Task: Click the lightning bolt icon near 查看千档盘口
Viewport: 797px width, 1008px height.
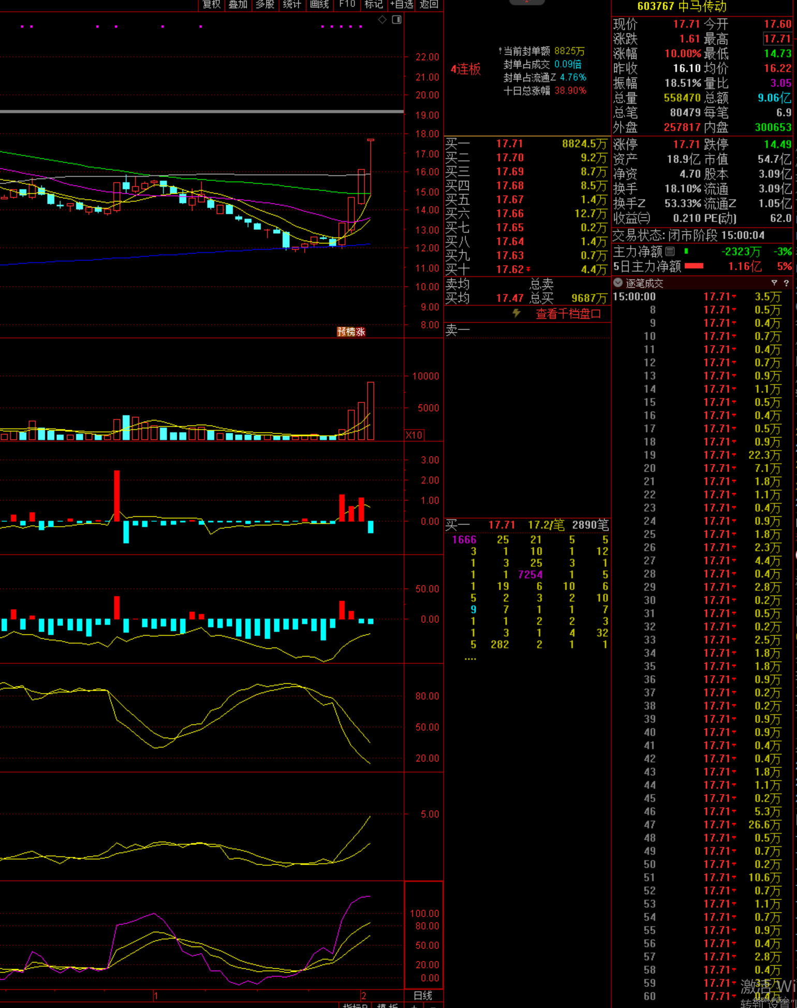Action: pos(516,313)
